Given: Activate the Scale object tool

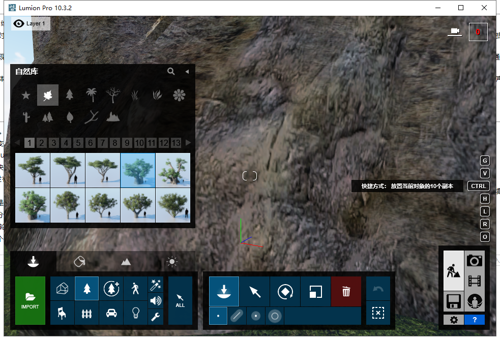Looking at the screenshot, I should click(x=316, y=292).
